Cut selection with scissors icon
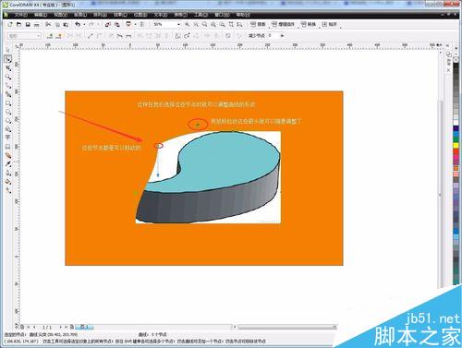Screen dimensions: 462x348 48,24
